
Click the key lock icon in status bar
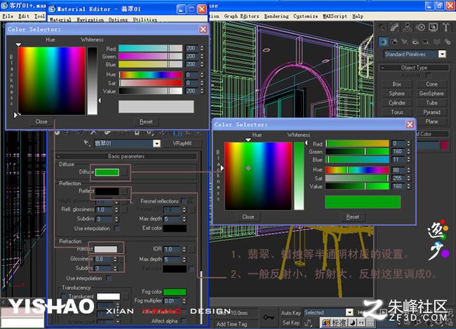click(268, 317)
